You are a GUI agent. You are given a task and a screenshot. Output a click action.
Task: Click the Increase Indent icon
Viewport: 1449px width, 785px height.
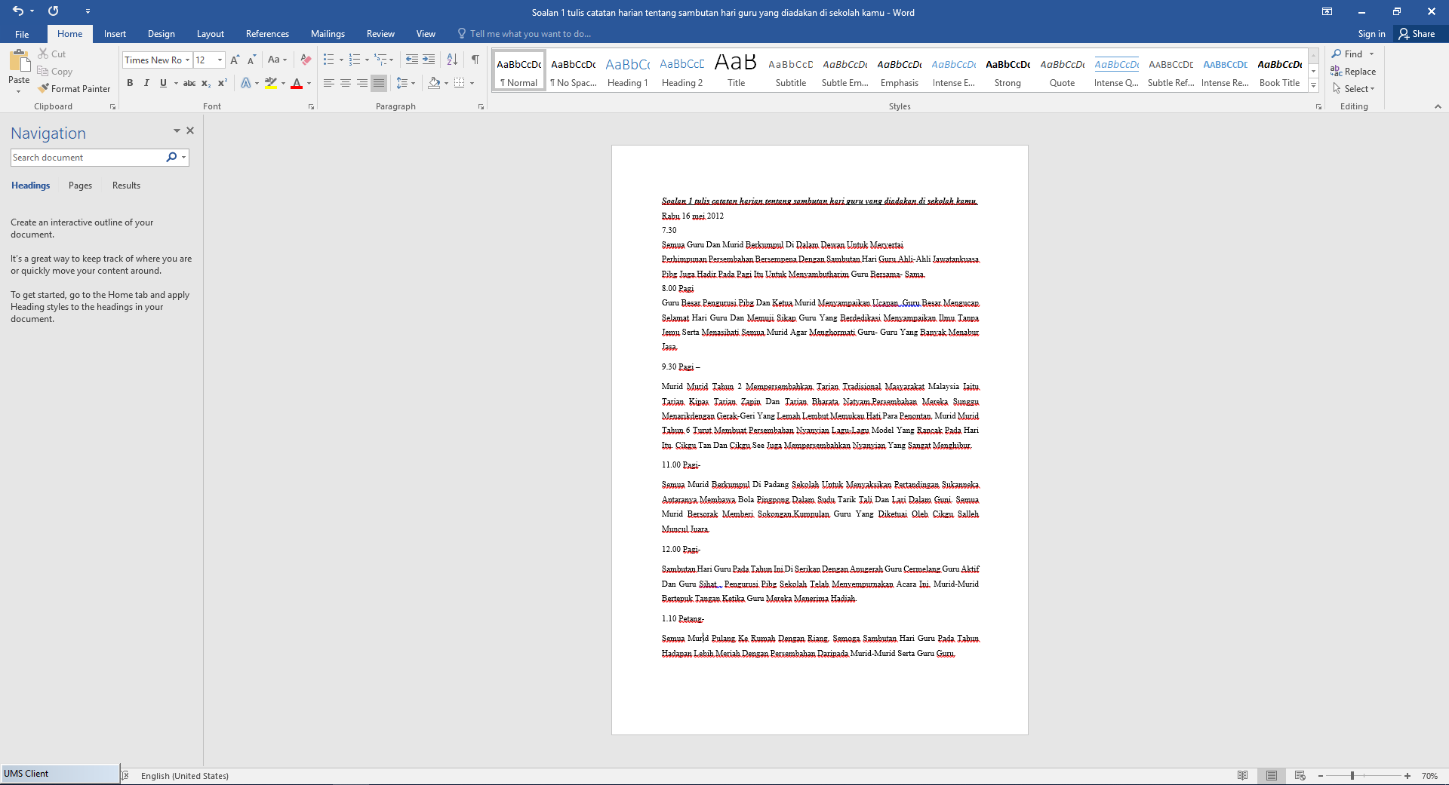pos(429,60)
